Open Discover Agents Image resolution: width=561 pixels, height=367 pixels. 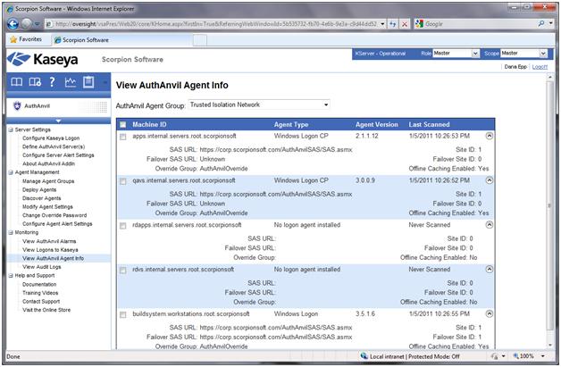(41, 198)
